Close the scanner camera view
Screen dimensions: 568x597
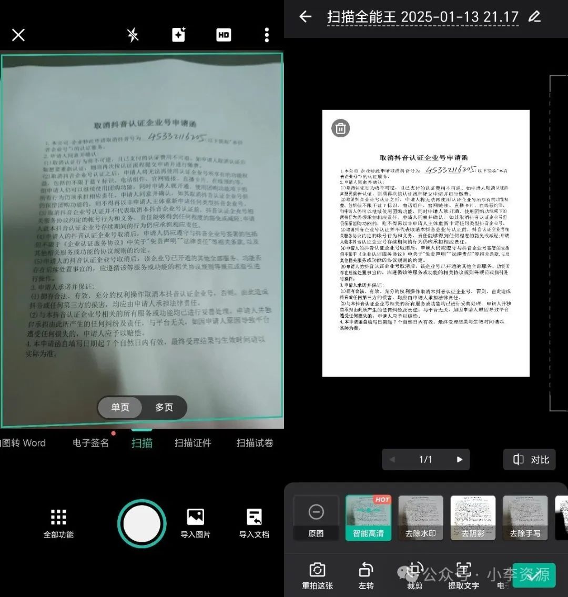tap(18, 35)
